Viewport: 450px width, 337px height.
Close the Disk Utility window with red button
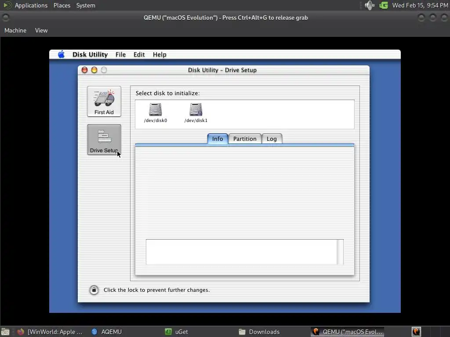(84, 70)
